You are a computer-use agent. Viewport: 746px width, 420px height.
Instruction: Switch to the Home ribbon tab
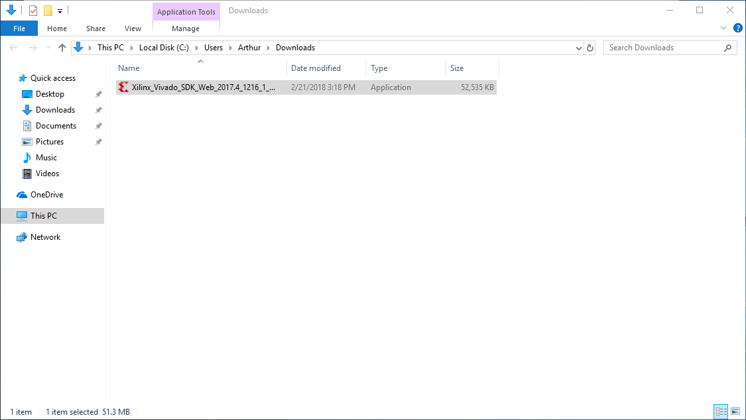[57, 28]
